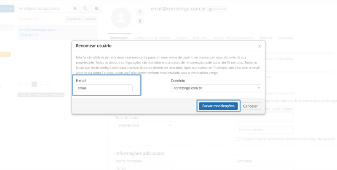
Task: Focus the E-mail name input field
Action: (104, 88)
